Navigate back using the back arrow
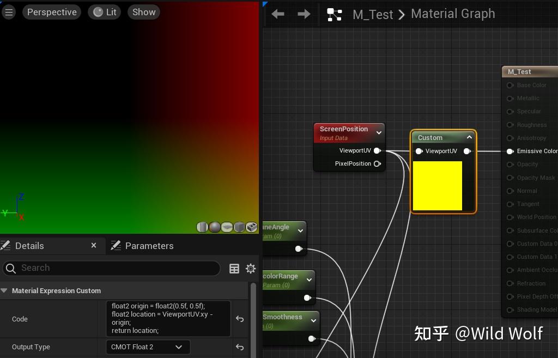The image size is (558, 358). point(278,14)
